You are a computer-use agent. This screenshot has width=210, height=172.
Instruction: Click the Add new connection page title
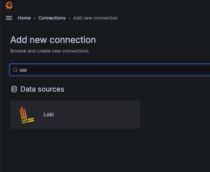(53, 40)
